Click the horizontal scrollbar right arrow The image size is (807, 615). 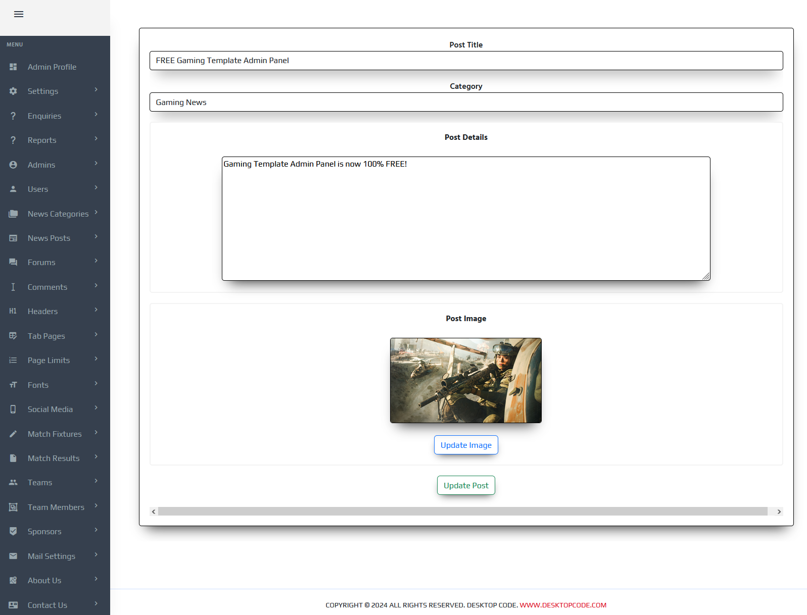[x=779, y=511]
